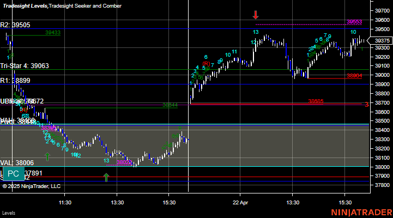
Task: Click the 39700 price axis value
Action: [x=382, y=11]
